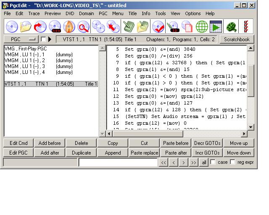Click the Edit Cmd button

click(18, 143)
